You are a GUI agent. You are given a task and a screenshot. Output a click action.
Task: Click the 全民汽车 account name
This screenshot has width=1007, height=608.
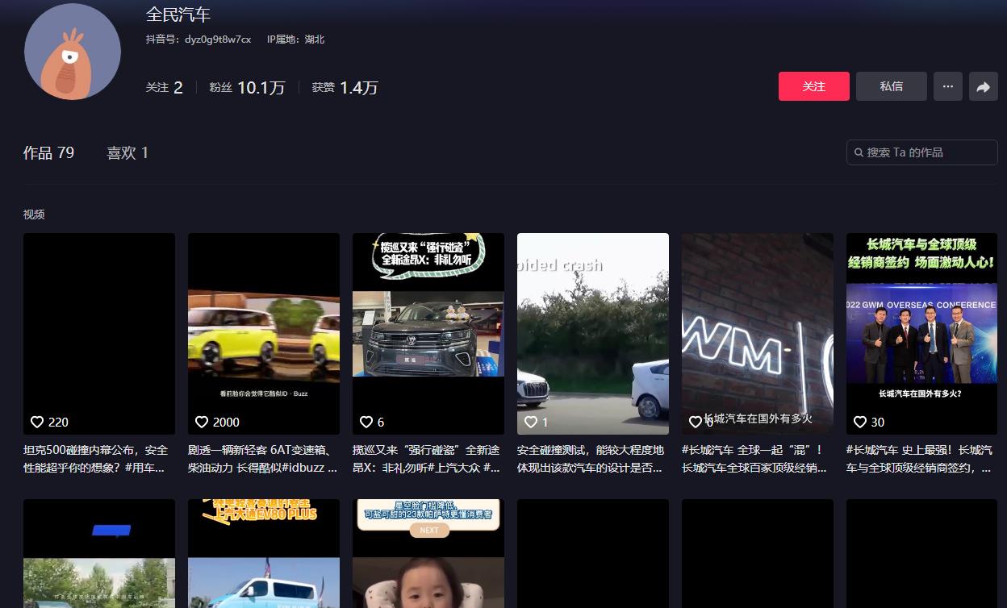tap(178, 15)
